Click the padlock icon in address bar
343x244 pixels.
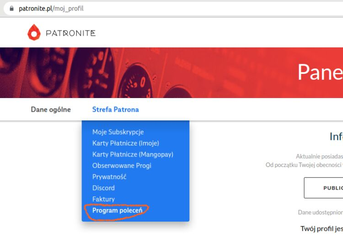click(x=11, y=9)
